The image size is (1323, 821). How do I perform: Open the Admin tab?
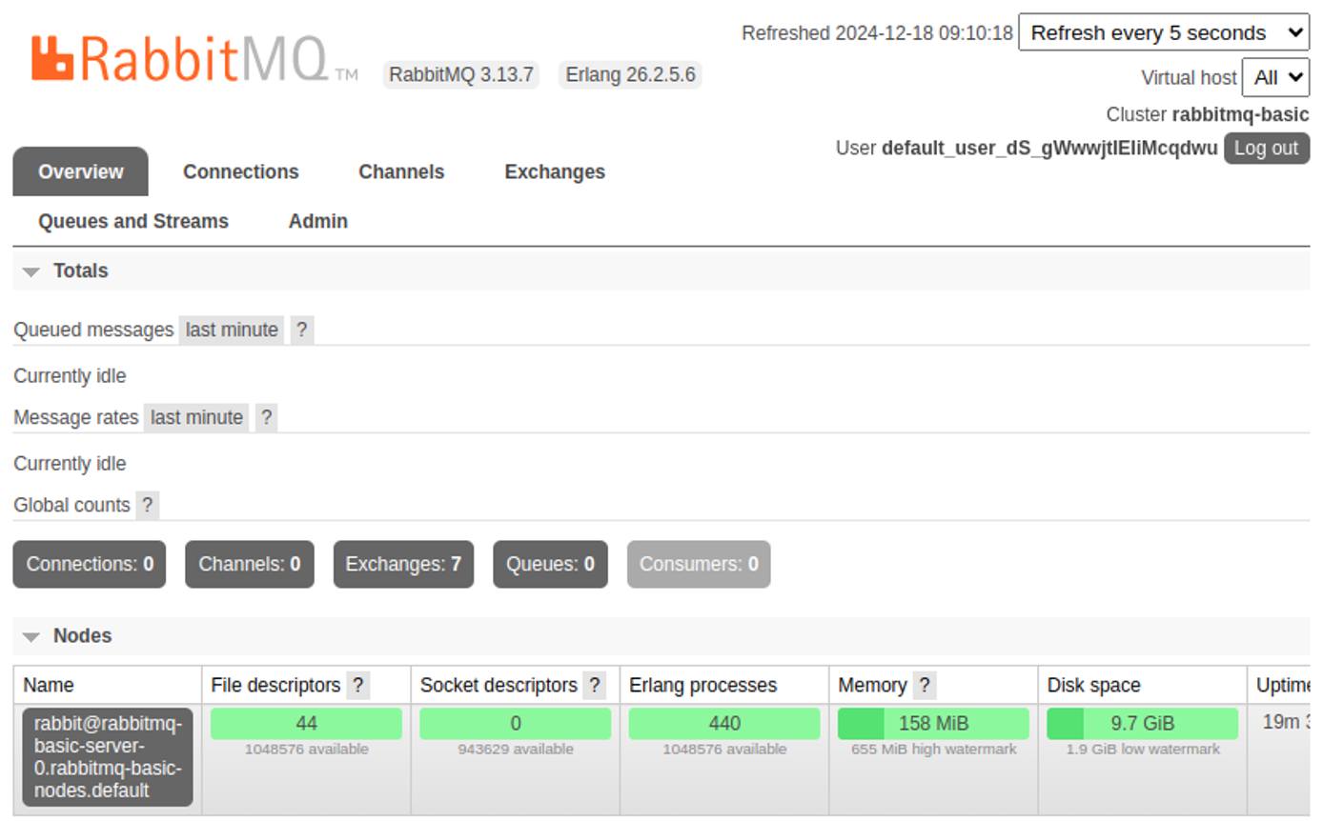318,221
